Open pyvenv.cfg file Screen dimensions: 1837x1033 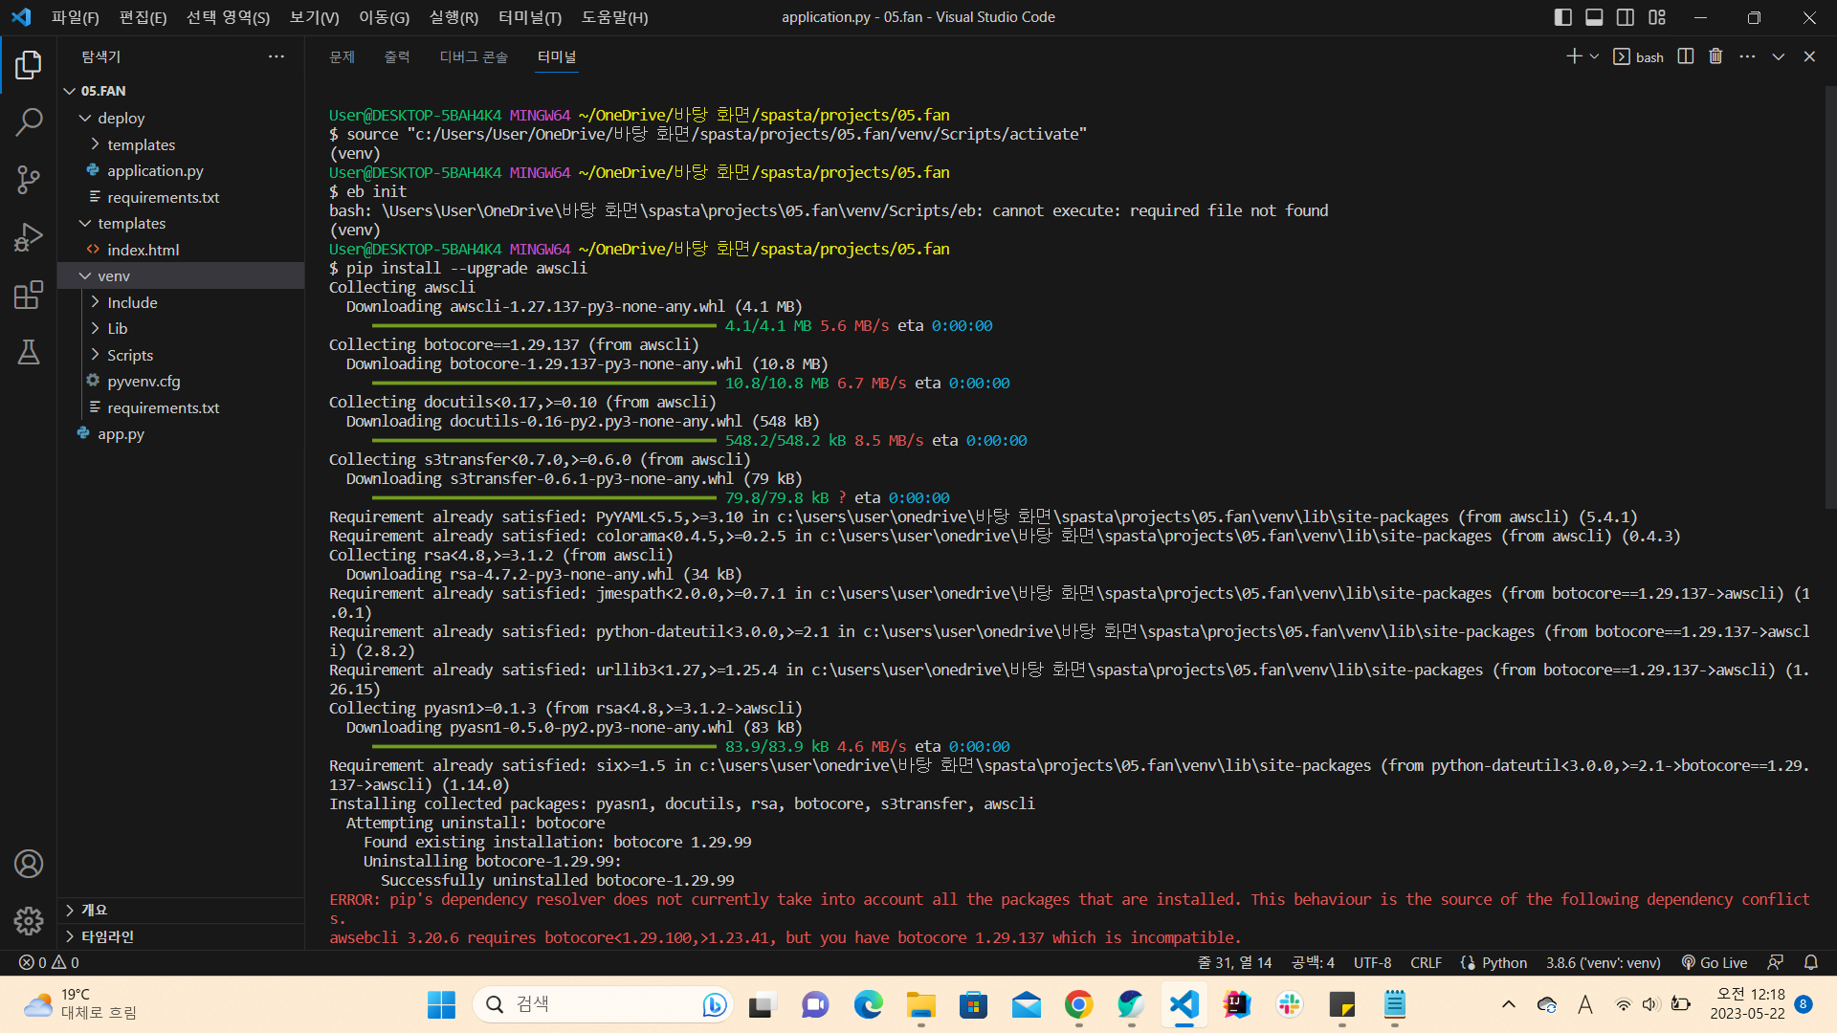(x=182, y=381)
